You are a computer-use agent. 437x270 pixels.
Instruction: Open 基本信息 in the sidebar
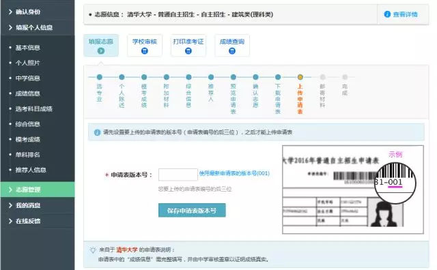(x=27, y=48)
